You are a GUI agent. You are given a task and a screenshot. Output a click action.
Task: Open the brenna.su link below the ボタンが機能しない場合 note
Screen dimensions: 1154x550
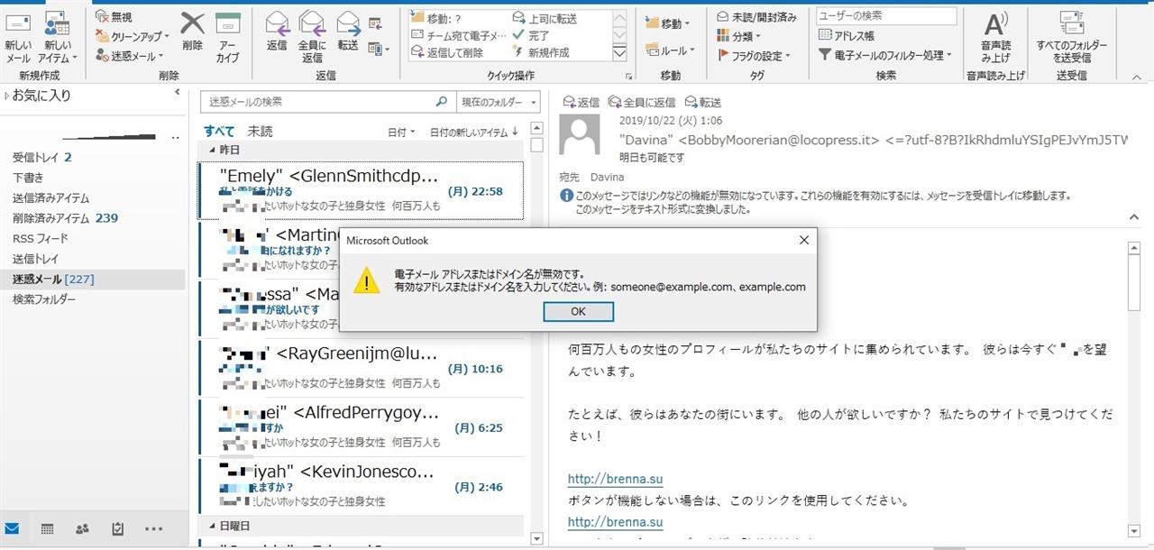click(615, 522)
